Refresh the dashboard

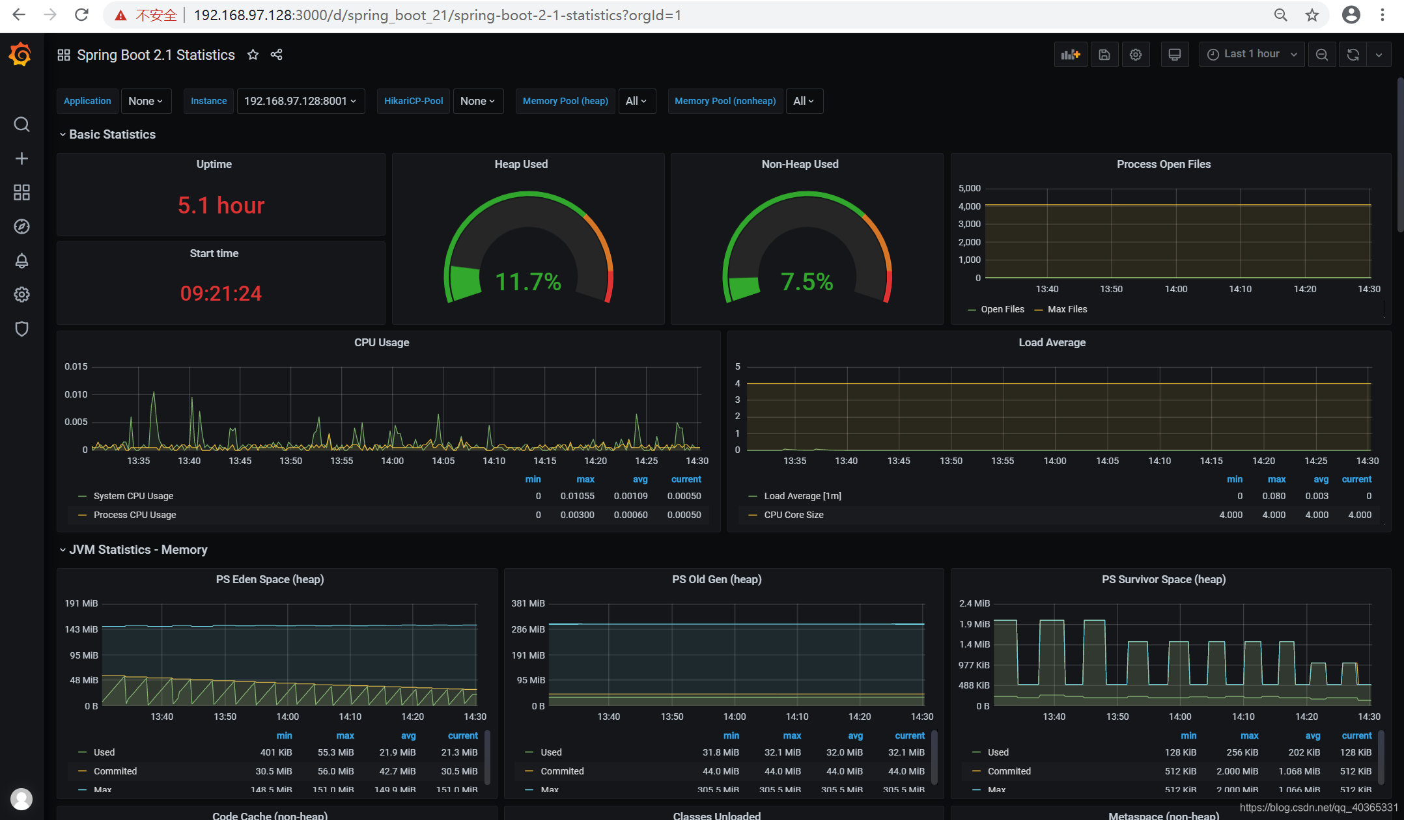point(1353,55)
